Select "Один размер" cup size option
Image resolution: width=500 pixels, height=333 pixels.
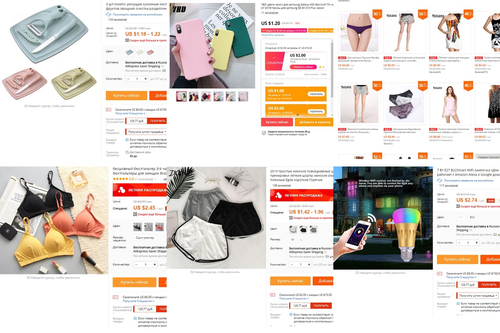click(145, 238)
